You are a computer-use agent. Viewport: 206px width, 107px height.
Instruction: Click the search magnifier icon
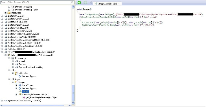[72, 2]
